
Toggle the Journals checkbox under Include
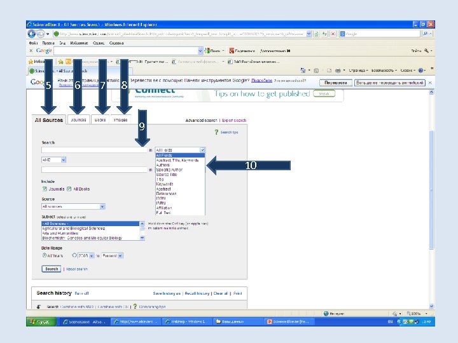point(45,189)
